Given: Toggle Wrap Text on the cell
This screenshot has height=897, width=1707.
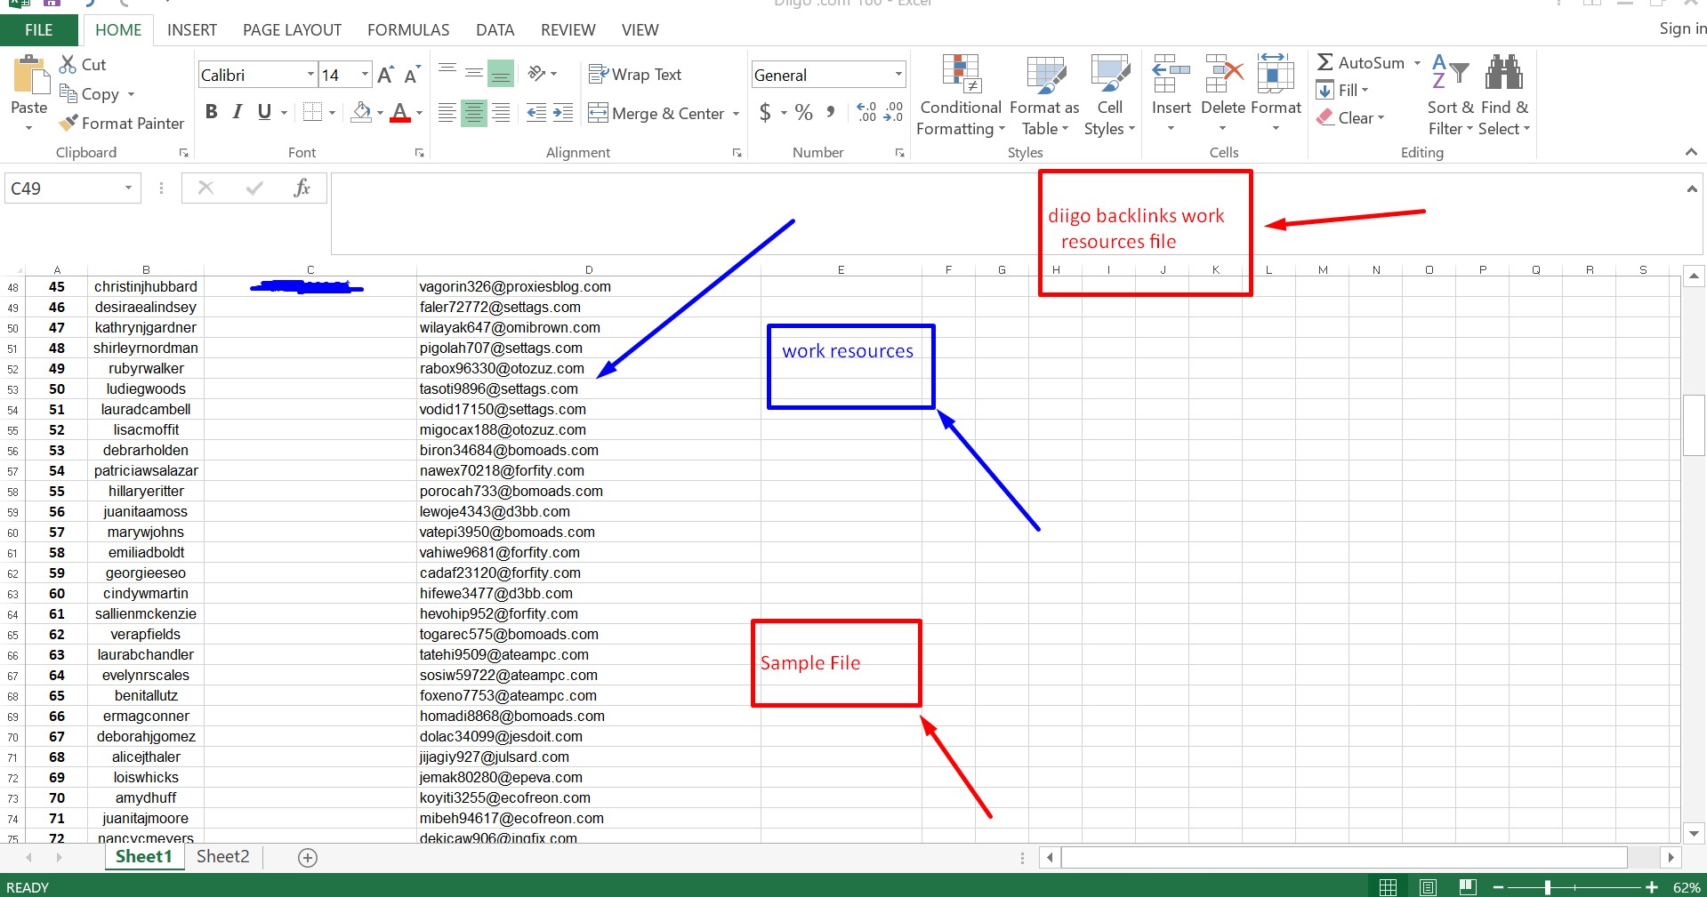Looking at the screenshot, I should pyautogui.click(x=635, y=75).
